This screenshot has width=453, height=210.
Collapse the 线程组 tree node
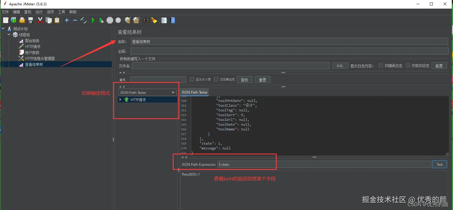9,35
